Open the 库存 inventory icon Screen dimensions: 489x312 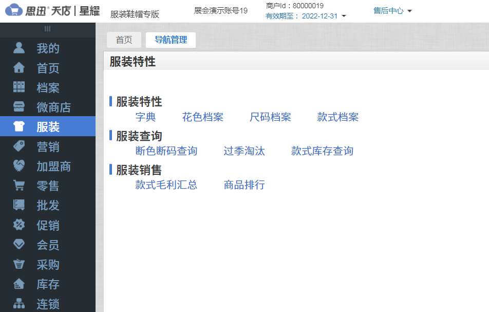19,284
